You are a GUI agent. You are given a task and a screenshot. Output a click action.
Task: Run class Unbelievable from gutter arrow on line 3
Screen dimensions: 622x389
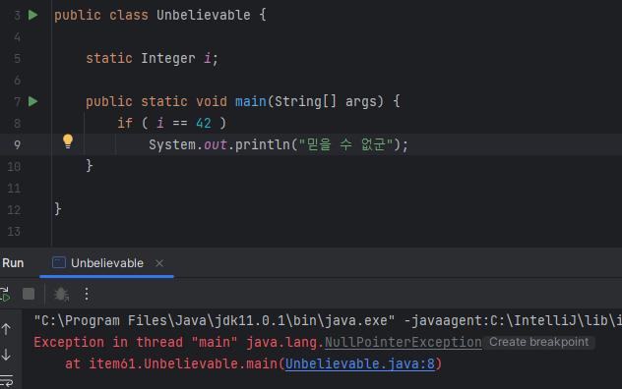(32, 16)
